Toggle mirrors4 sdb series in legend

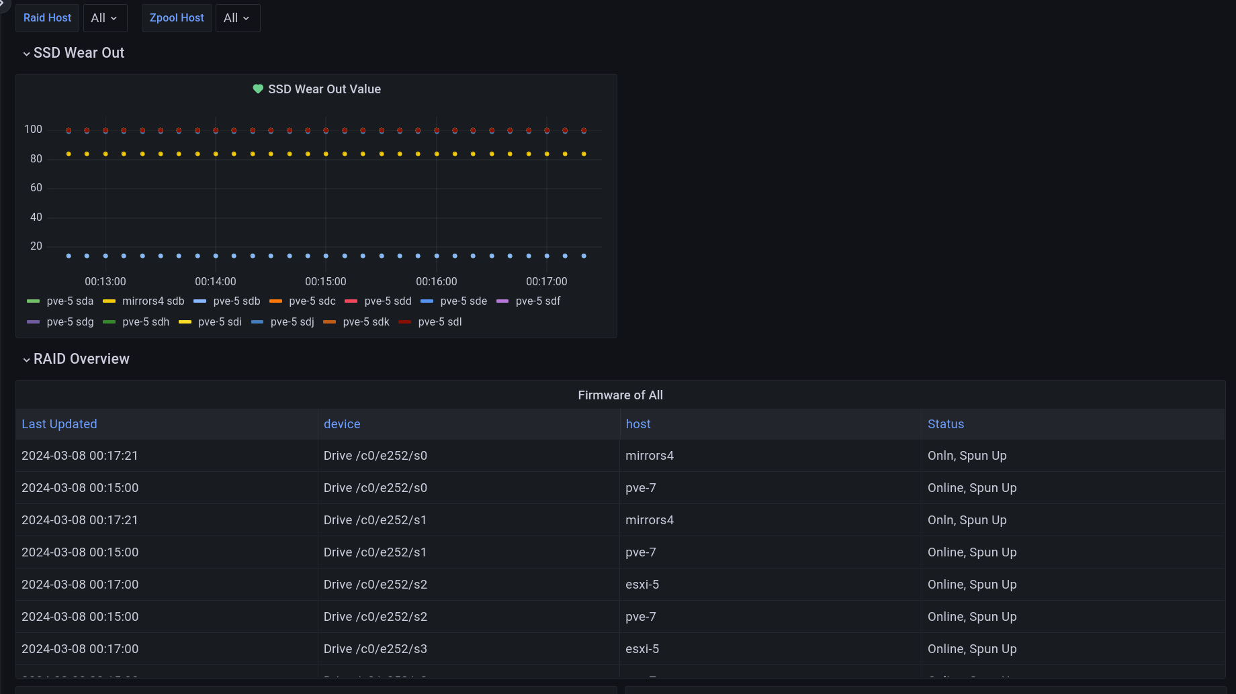point(152,301)
